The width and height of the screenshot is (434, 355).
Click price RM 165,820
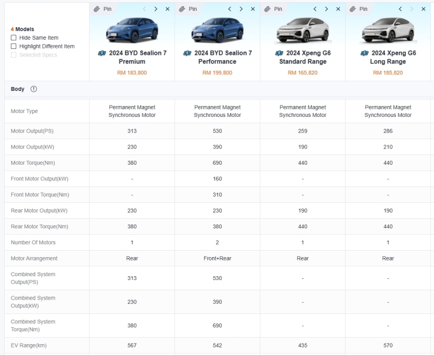[x=303, y=73]
